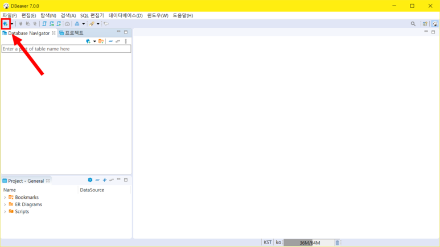The image size is (440, 247).
Task: Open the Navigator view menu (three dots)
Action: click(126, 41)
